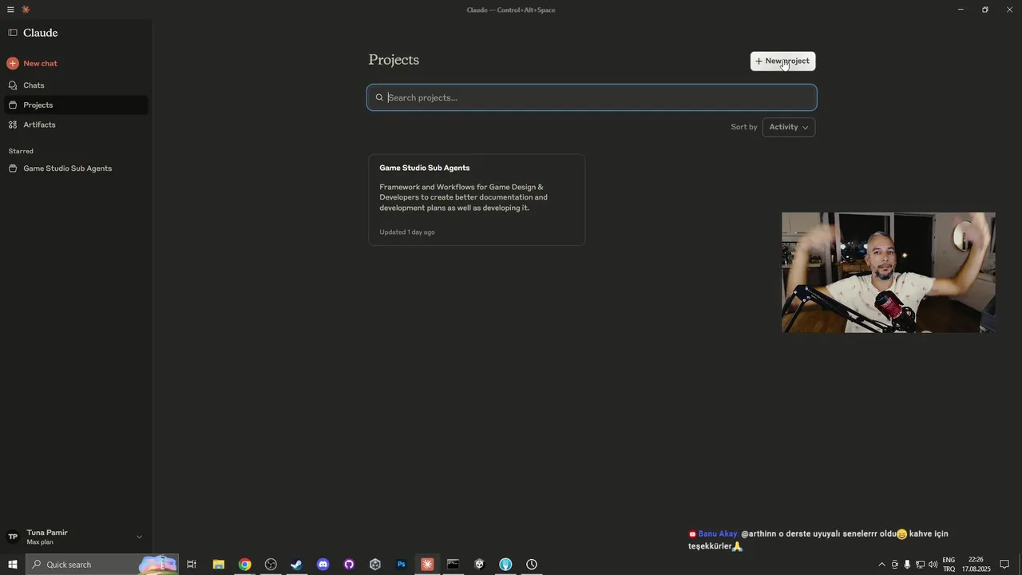Open the Game Studio Sub Agents project card
The width and height of the screenshot is (1022, 575).
click(x=477, y=200)
